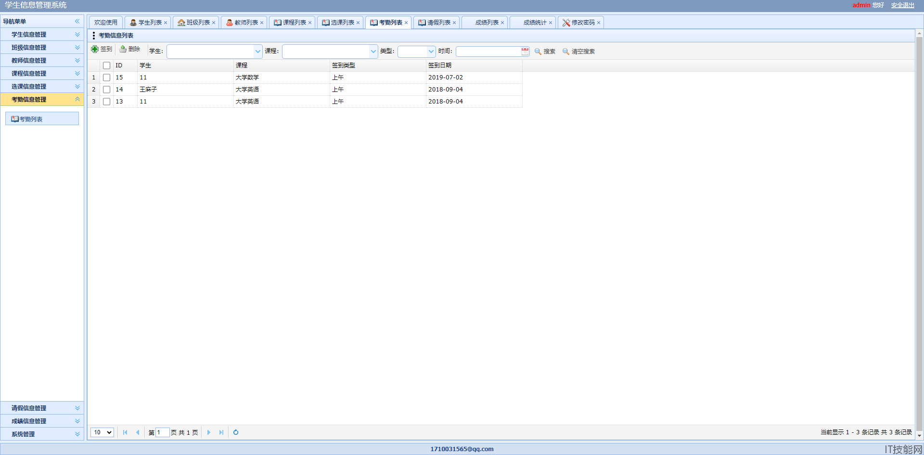This screenshot has height=455, width=924.
Task: Go to the previous page of results
Action: tap(138, 432)
